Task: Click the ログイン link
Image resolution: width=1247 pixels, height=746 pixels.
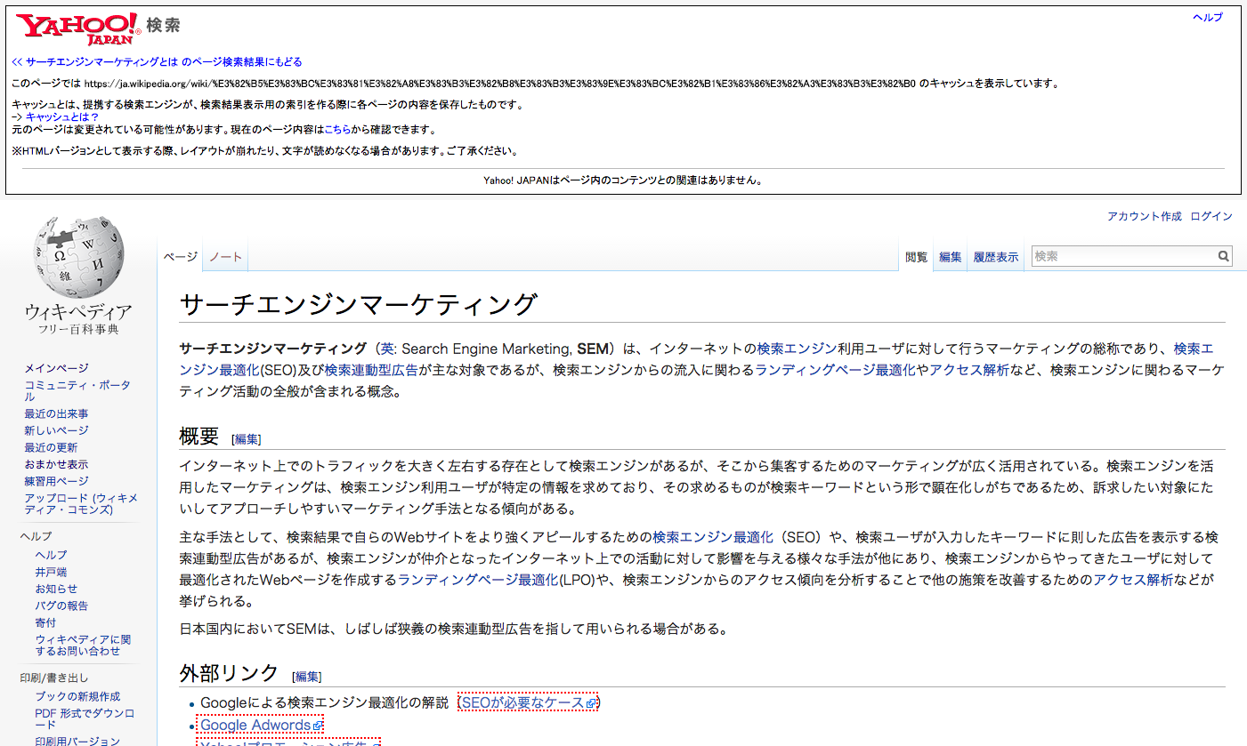Action: click(1211, 216)
